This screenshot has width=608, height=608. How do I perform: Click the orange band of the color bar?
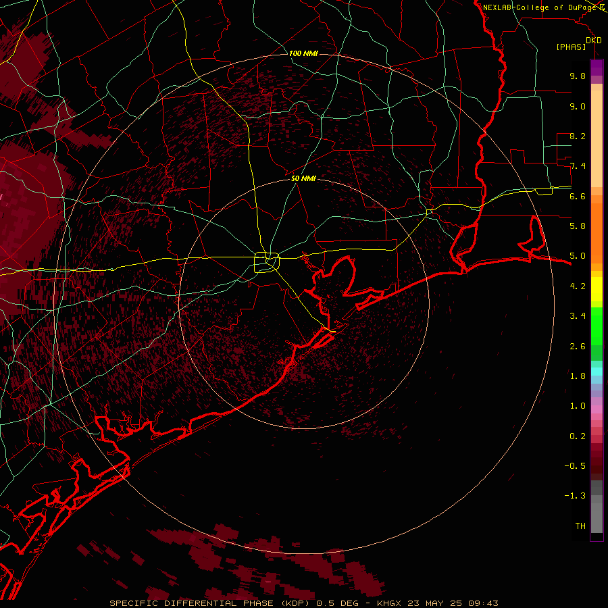pos(597,233)
